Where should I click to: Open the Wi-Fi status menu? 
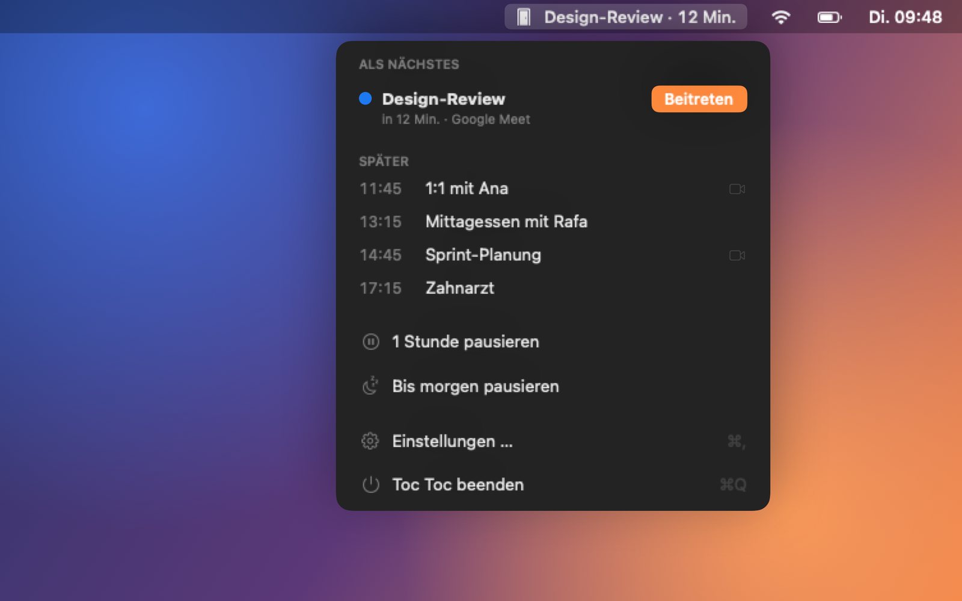(x=780, y=17)
